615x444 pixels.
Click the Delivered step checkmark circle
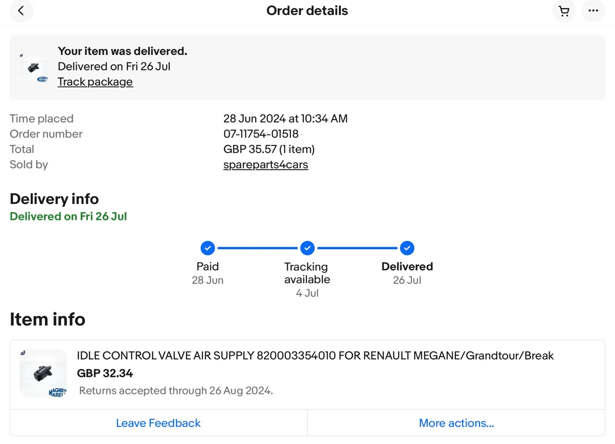coord(407,248)
